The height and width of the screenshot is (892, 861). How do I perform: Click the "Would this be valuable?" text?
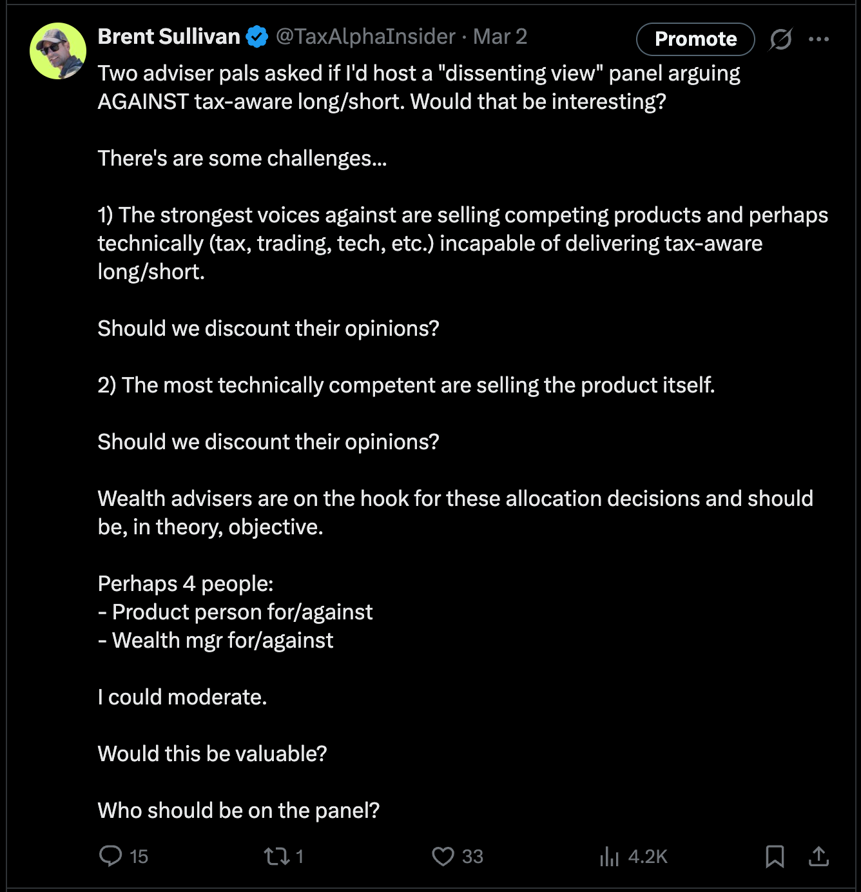click(x=212, y=753)
